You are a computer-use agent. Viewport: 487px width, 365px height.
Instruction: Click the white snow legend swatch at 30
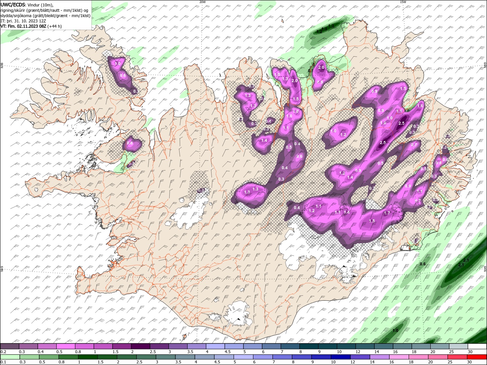pos(477,346)
